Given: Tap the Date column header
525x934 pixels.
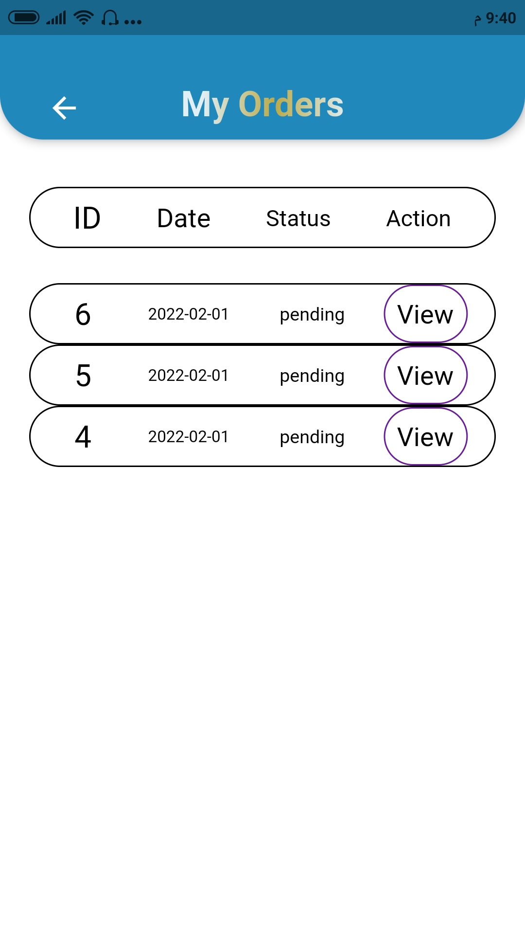Looking at the screenshot, I should click(x=184, y=218).
